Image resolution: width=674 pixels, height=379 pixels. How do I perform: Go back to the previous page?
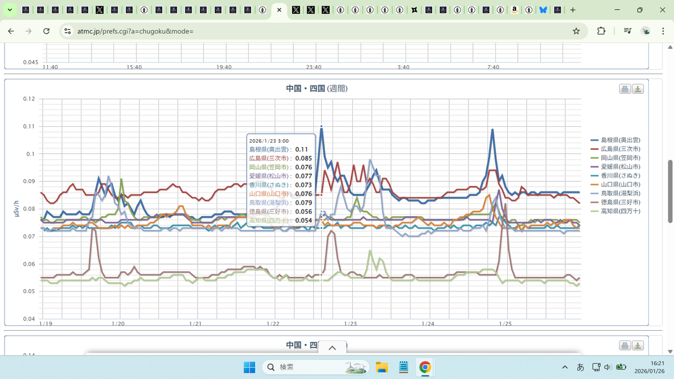click(x=11, y=31)
